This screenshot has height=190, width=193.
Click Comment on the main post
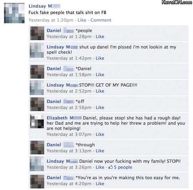point(101,20)
